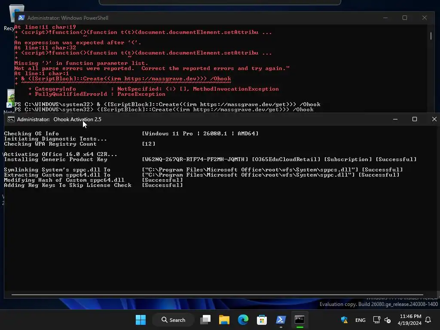The height and width of the screenshot is (330, 440).
Task: Open the Windows Start menu
Action: (x=141, y=320)
